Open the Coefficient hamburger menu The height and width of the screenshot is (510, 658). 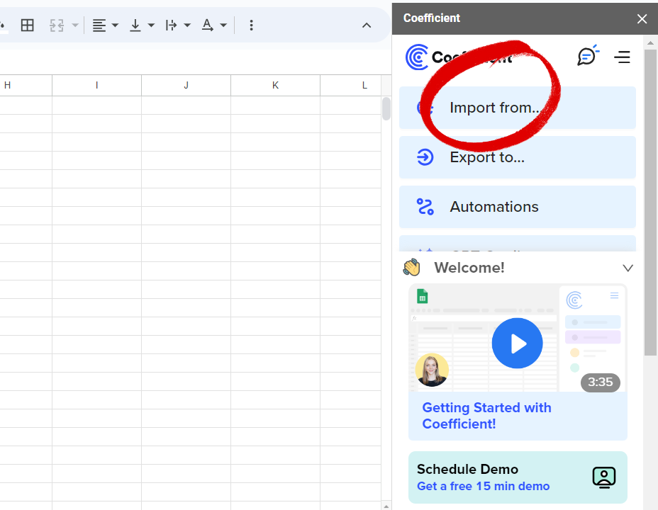tap(622, 57)
